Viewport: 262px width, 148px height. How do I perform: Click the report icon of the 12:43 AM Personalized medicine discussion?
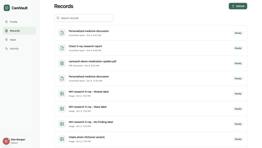pos(62,79)
